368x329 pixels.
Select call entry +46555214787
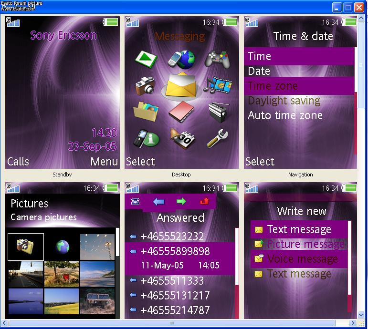click(180, 310)
